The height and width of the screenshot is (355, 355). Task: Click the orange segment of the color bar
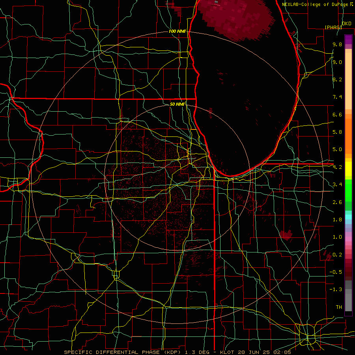tap(348, 136)
